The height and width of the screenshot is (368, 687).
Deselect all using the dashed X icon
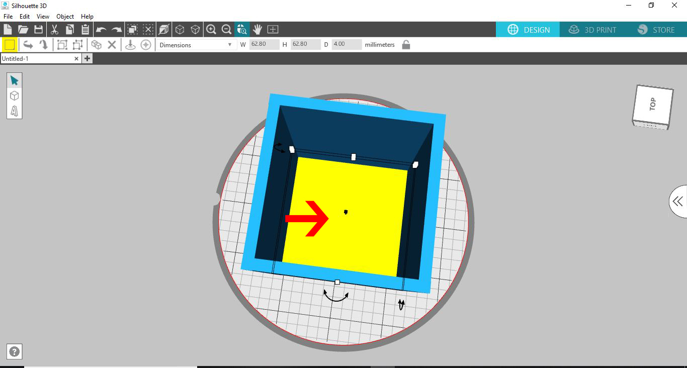pos(148,29)
